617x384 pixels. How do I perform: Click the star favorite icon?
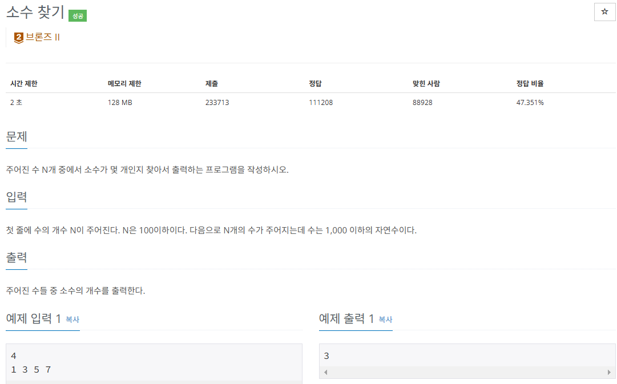604,12
